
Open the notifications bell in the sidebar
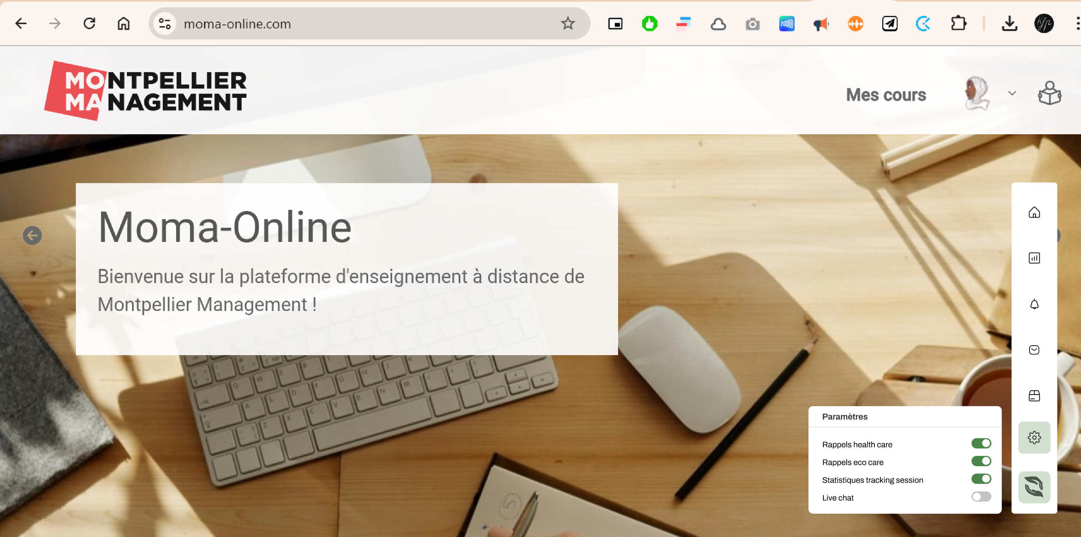coord(1034,304)
